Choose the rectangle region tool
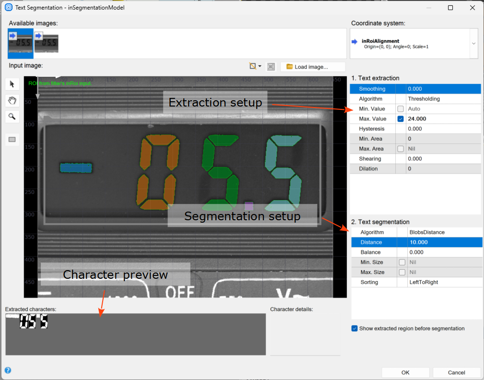Screen dimensions: 484x380 (12, 139)
